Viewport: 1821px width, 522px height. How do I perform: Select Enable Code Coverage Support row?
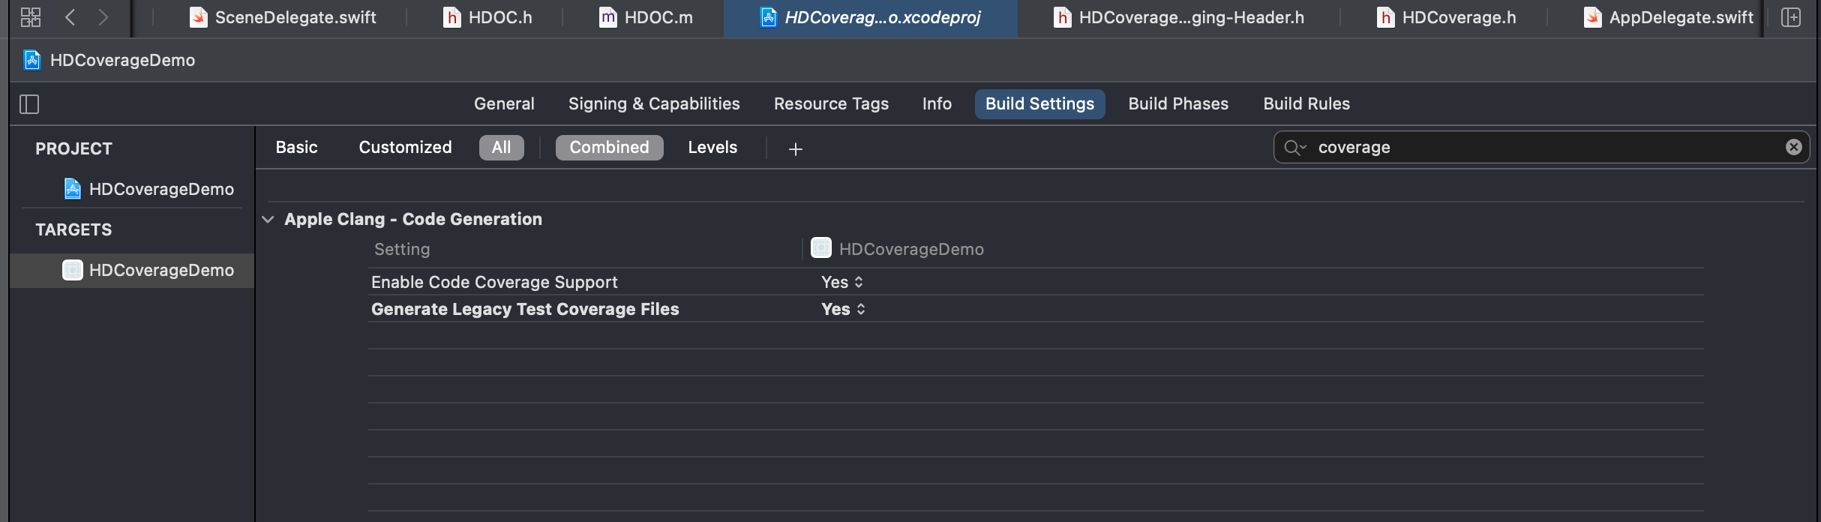pos(1036,282)
